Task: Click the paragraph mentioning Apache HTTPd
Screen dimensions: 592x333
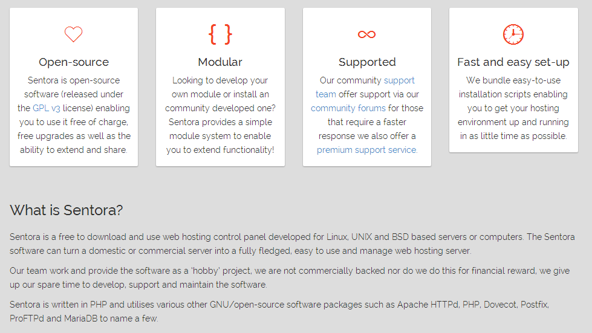Action: 279,311
